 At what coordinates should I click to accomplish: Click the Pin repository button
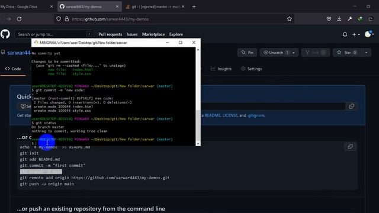(248, 53)
